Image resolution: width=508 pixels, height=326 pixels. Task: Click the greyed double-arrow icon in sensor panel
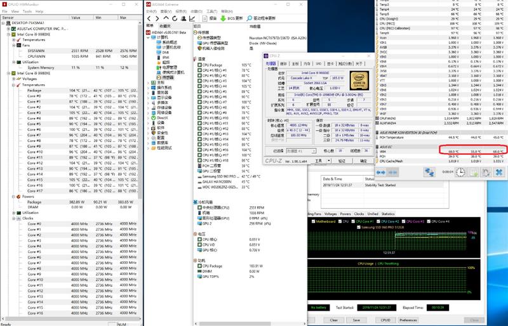click(392, 173)
